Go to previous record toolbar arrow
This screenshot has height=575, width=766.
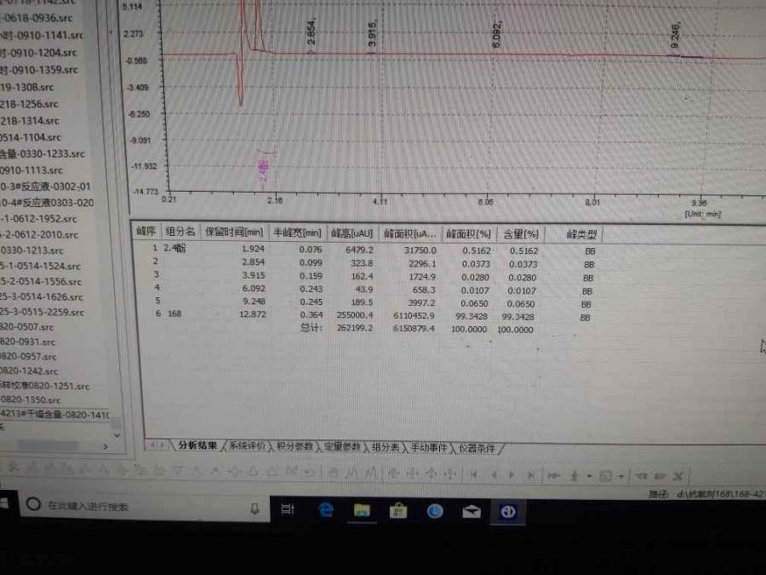coord(494,474)
